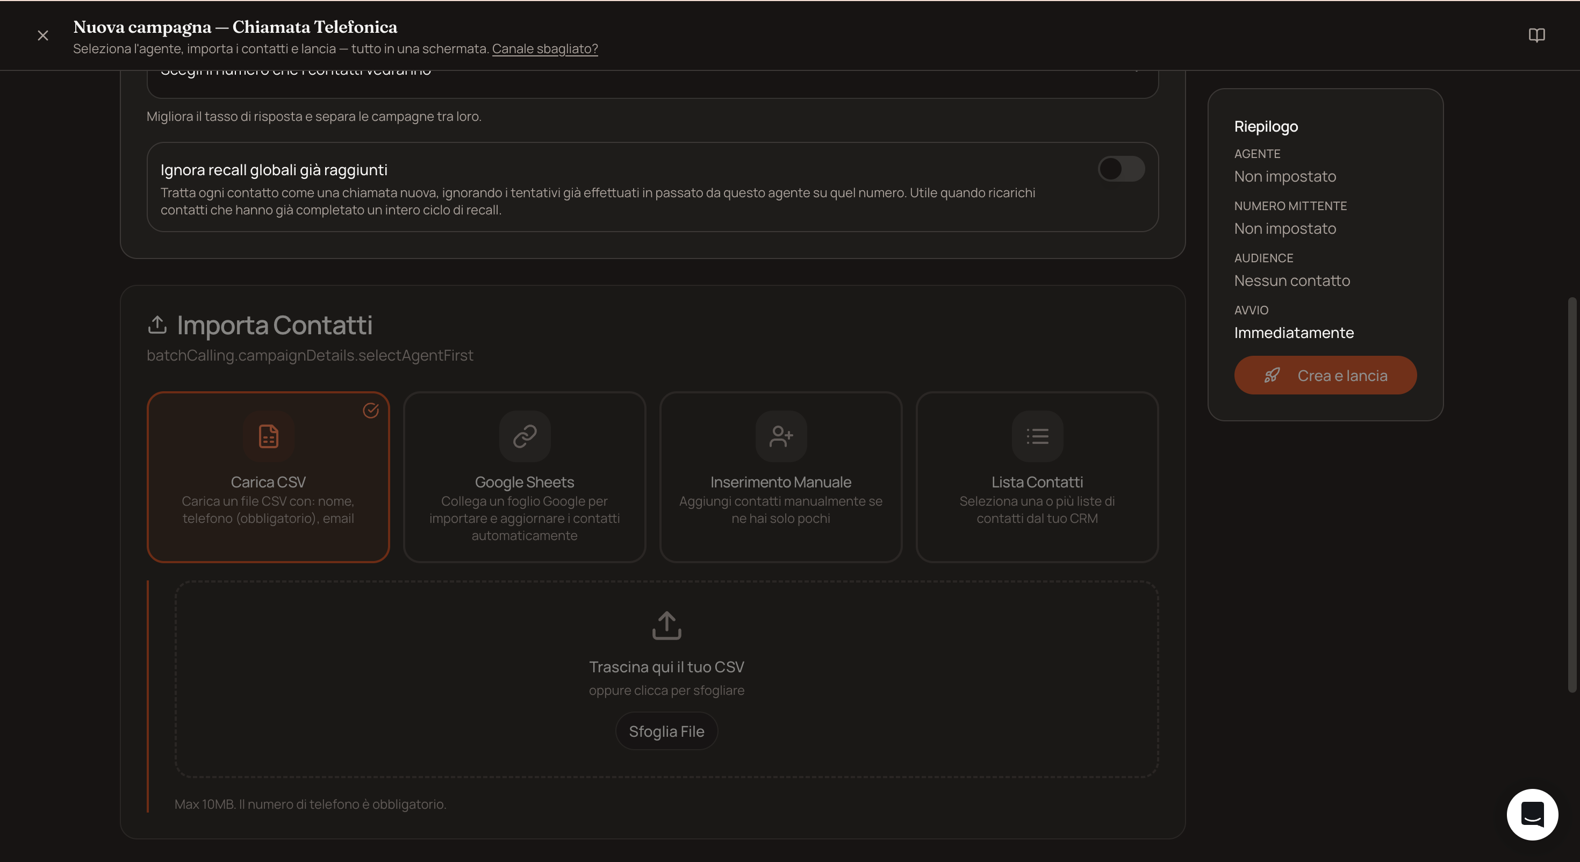Click the Carica CSV file icon

point(269,436)
